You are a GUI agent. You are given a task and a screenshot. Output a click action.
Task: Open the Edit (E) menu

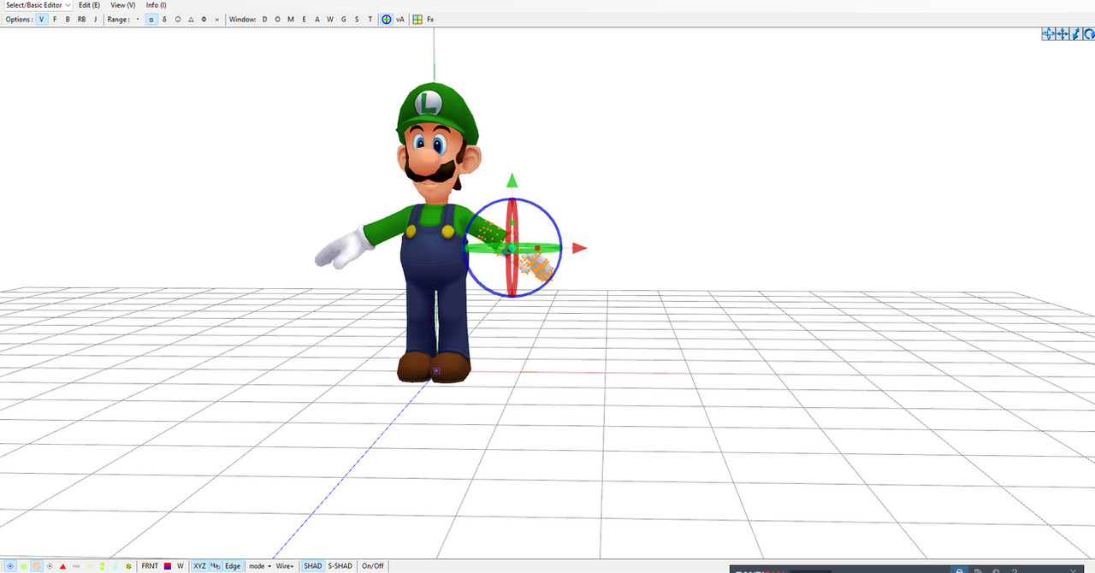click(89, 5)
